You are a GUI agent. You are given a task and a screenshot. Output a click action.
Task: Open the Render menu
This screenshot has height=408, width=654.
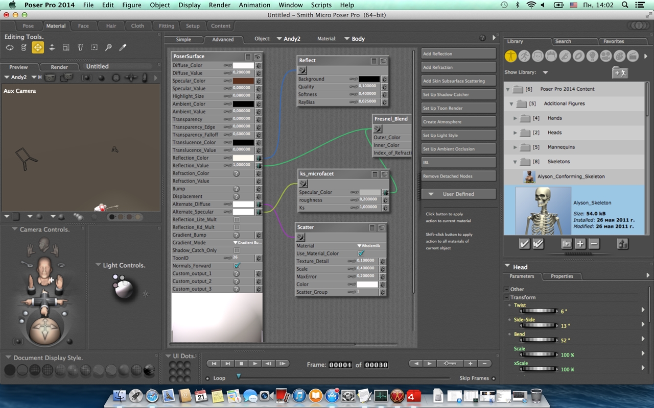click(220, 5)
